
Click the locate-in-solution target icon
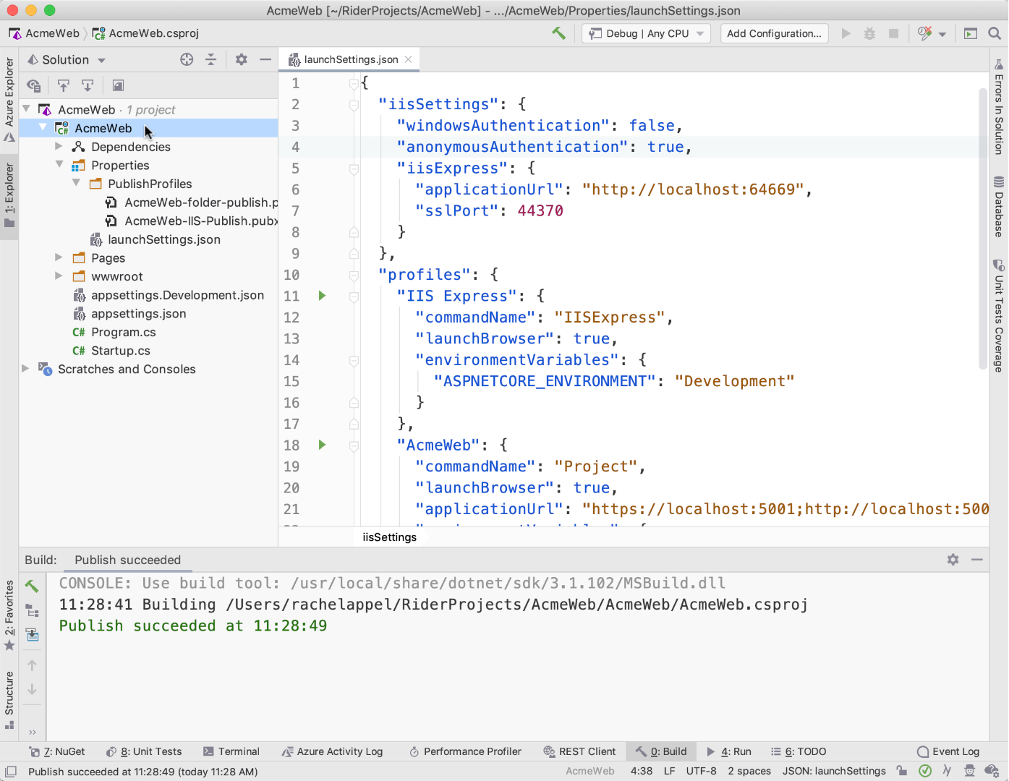tap(187, 60)
